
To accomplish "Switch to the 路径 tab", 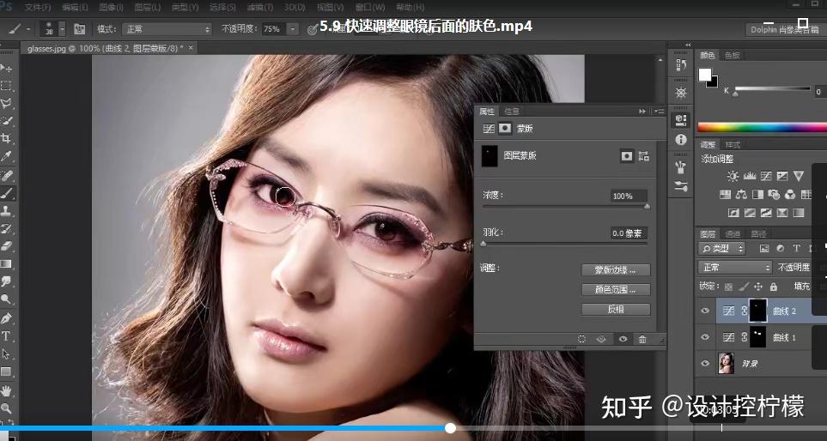I will (x=758, y=234).
